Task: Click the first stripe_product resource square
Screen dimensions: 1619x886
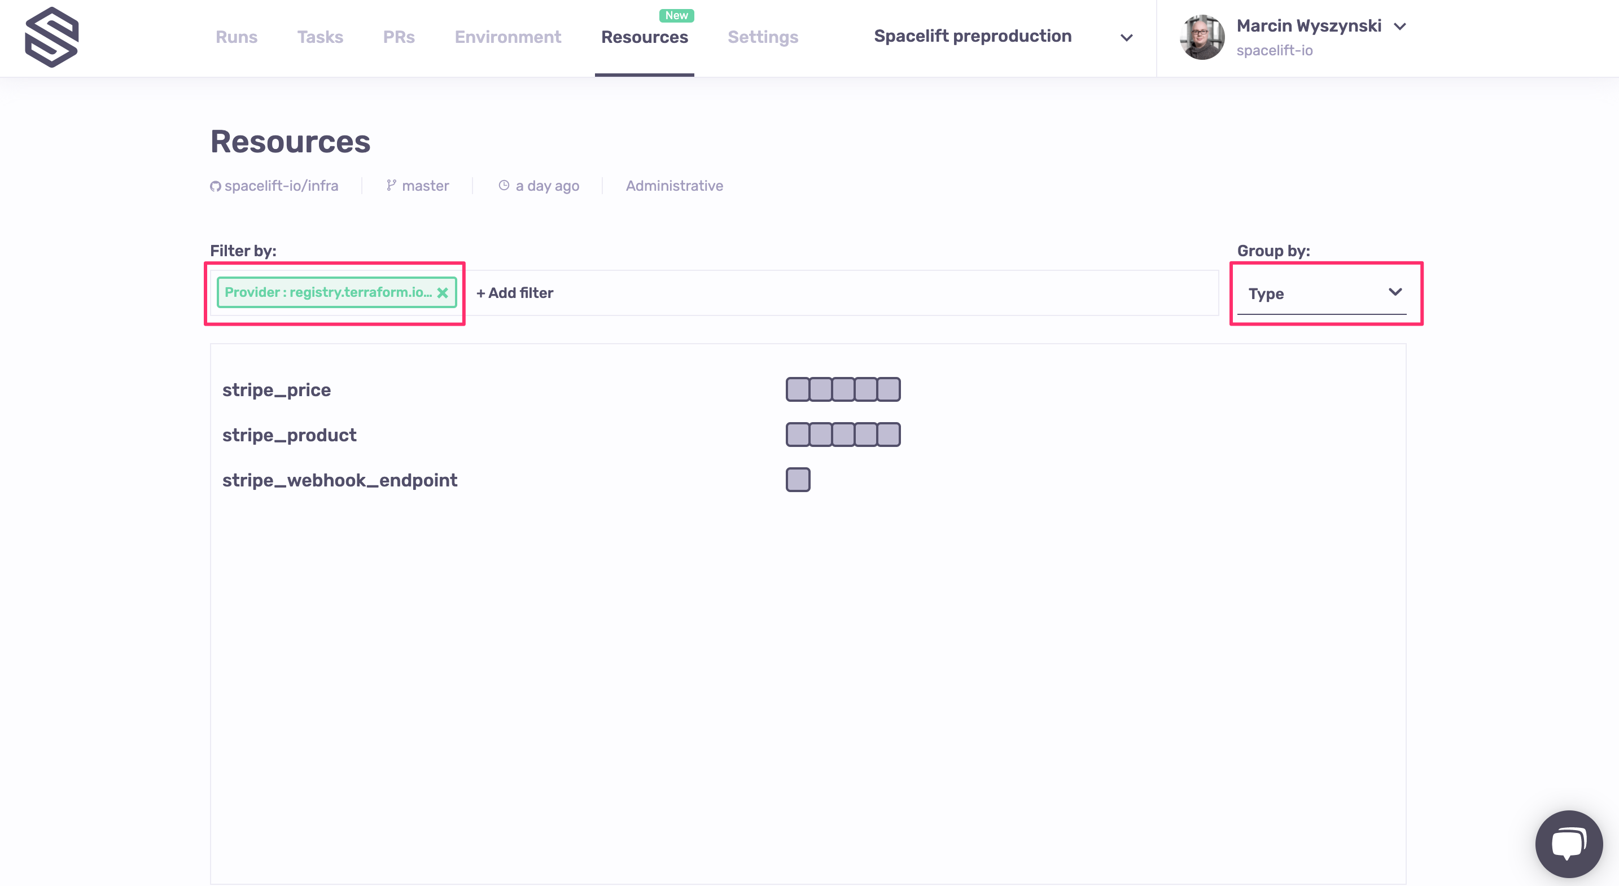Action: 798,435
